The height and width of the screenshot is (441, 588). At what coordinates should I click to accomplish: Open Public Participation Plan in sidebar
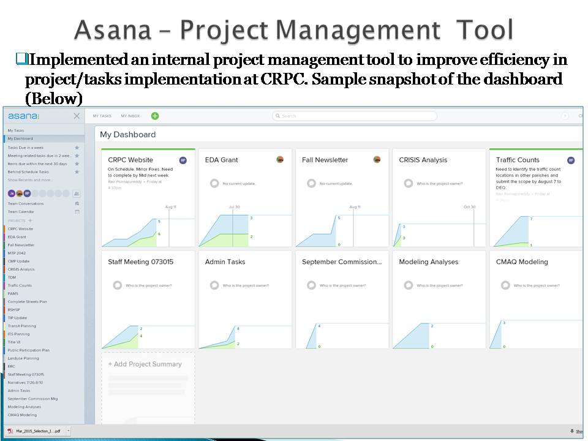[x=29, y=350]
